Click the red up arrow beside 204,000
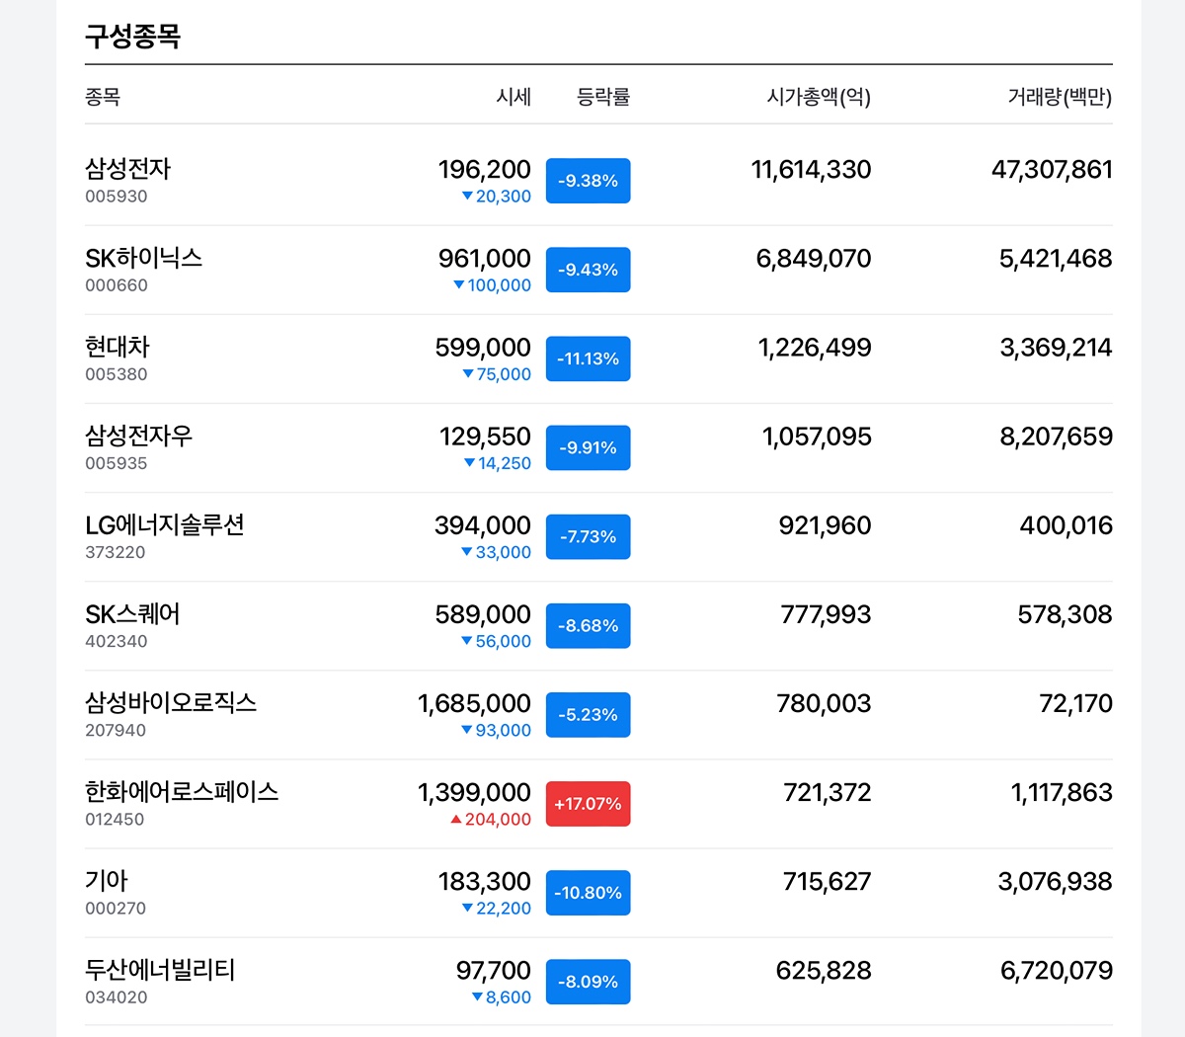The height and width of the screenshot is (1037, 1185). point(456,820)
